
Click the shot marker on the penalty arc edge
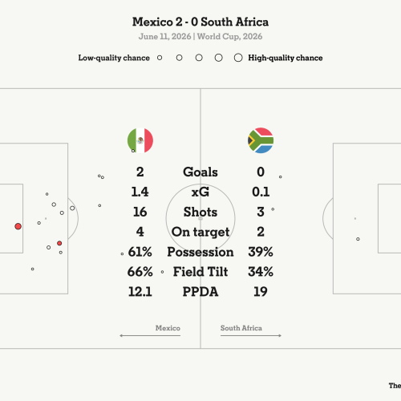tap(72, 208)
